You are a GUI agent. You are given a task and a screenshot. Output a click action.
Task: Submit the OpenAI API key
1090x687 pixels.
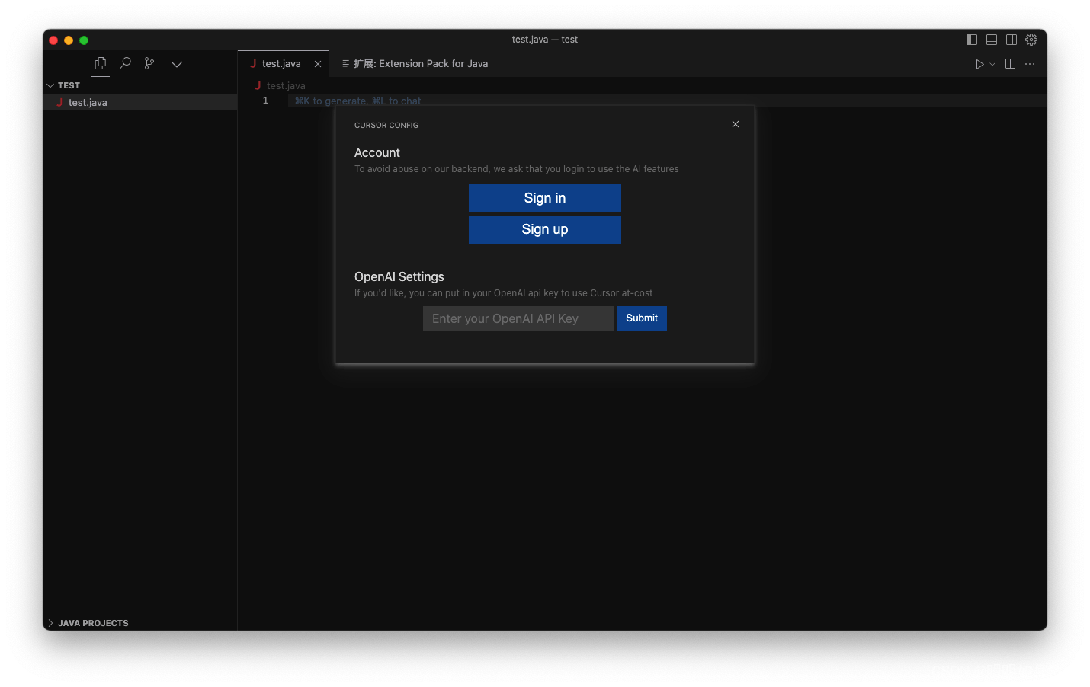642,318
